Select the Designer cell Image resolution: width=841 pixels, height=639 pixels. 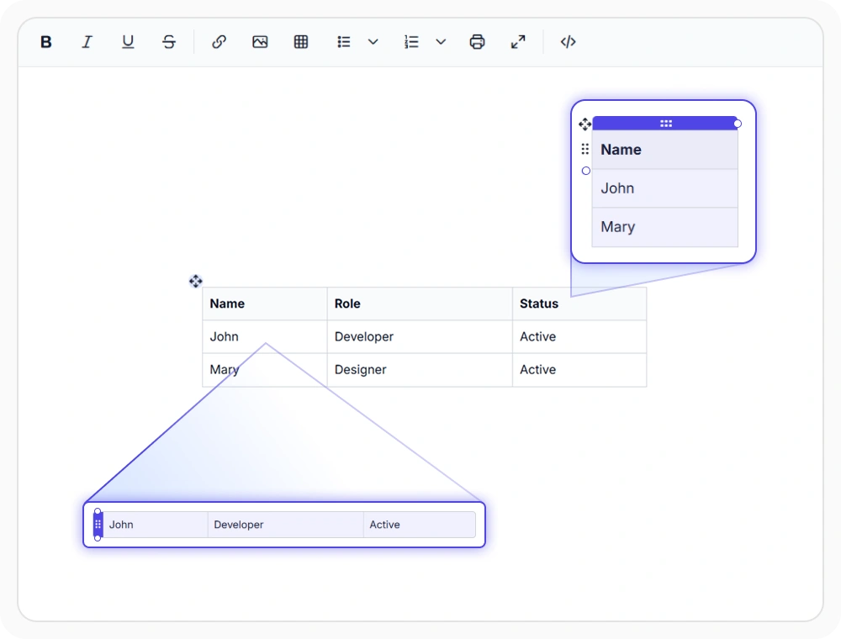[x=420, y=370]
